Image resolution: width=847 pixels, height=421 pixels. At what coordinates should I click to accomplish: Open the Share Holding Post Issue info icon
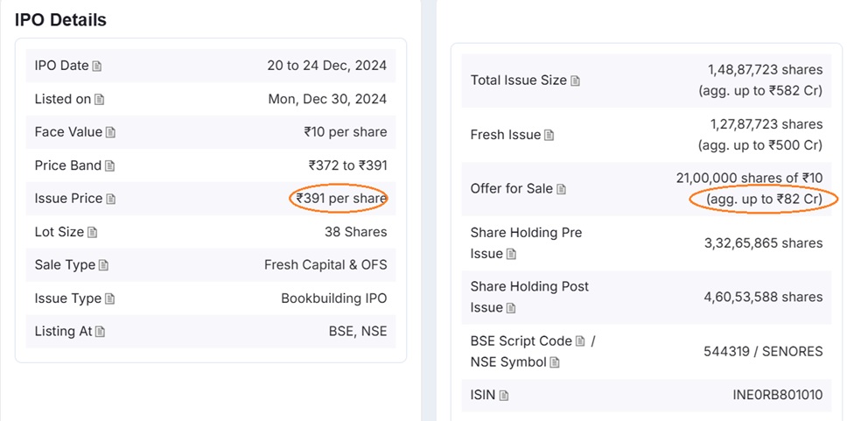pos(512,308)
